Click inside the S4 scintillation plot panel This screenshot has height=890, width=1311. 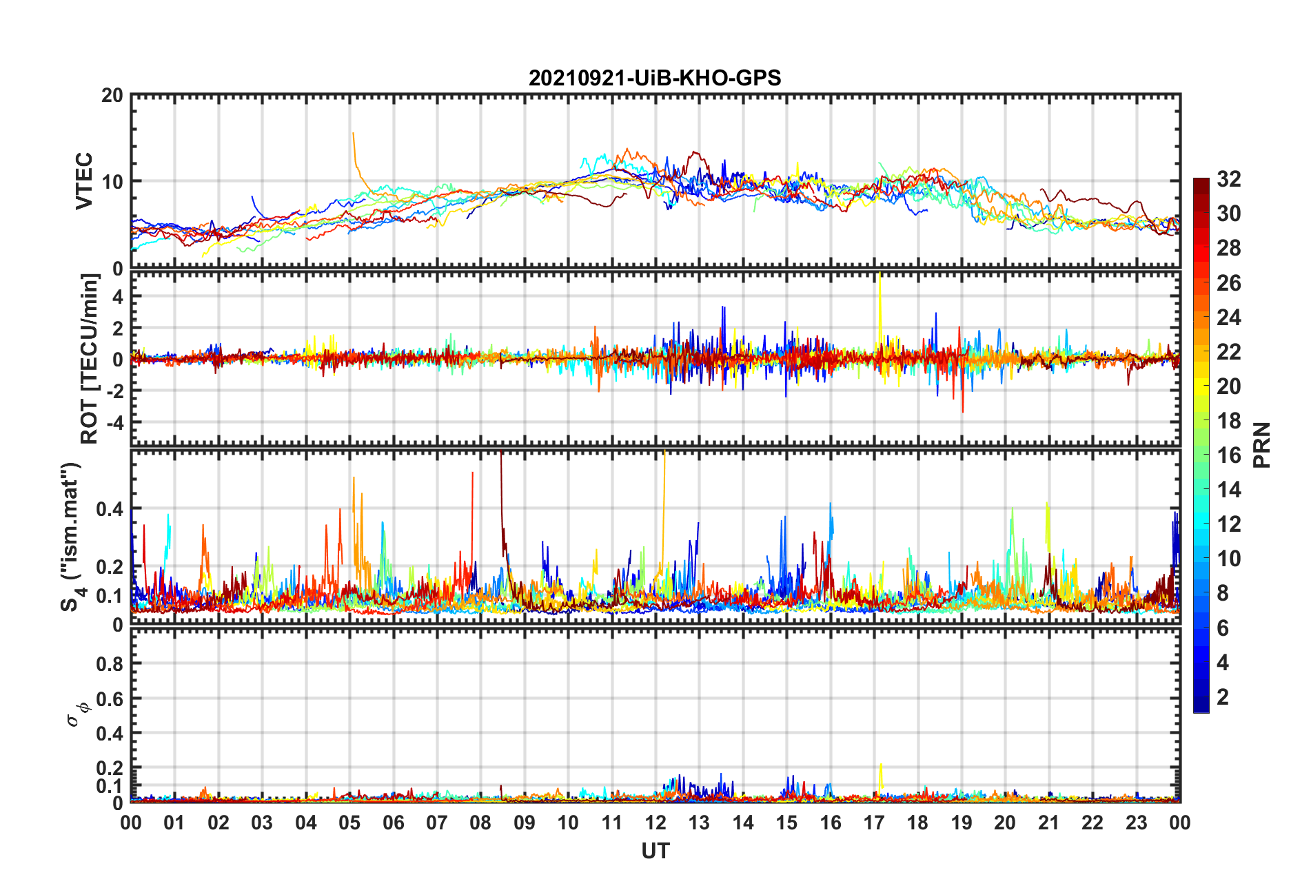(655, 537)
